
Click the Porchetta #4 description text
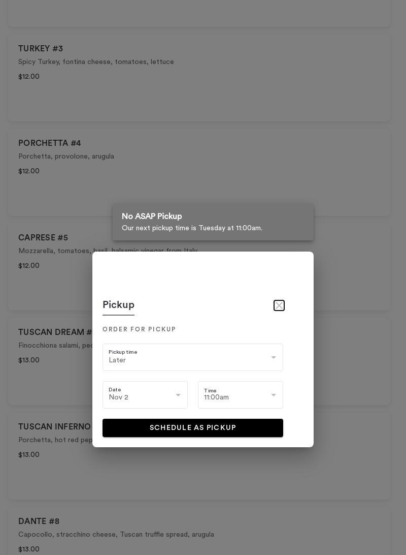[x=66, y=157]
